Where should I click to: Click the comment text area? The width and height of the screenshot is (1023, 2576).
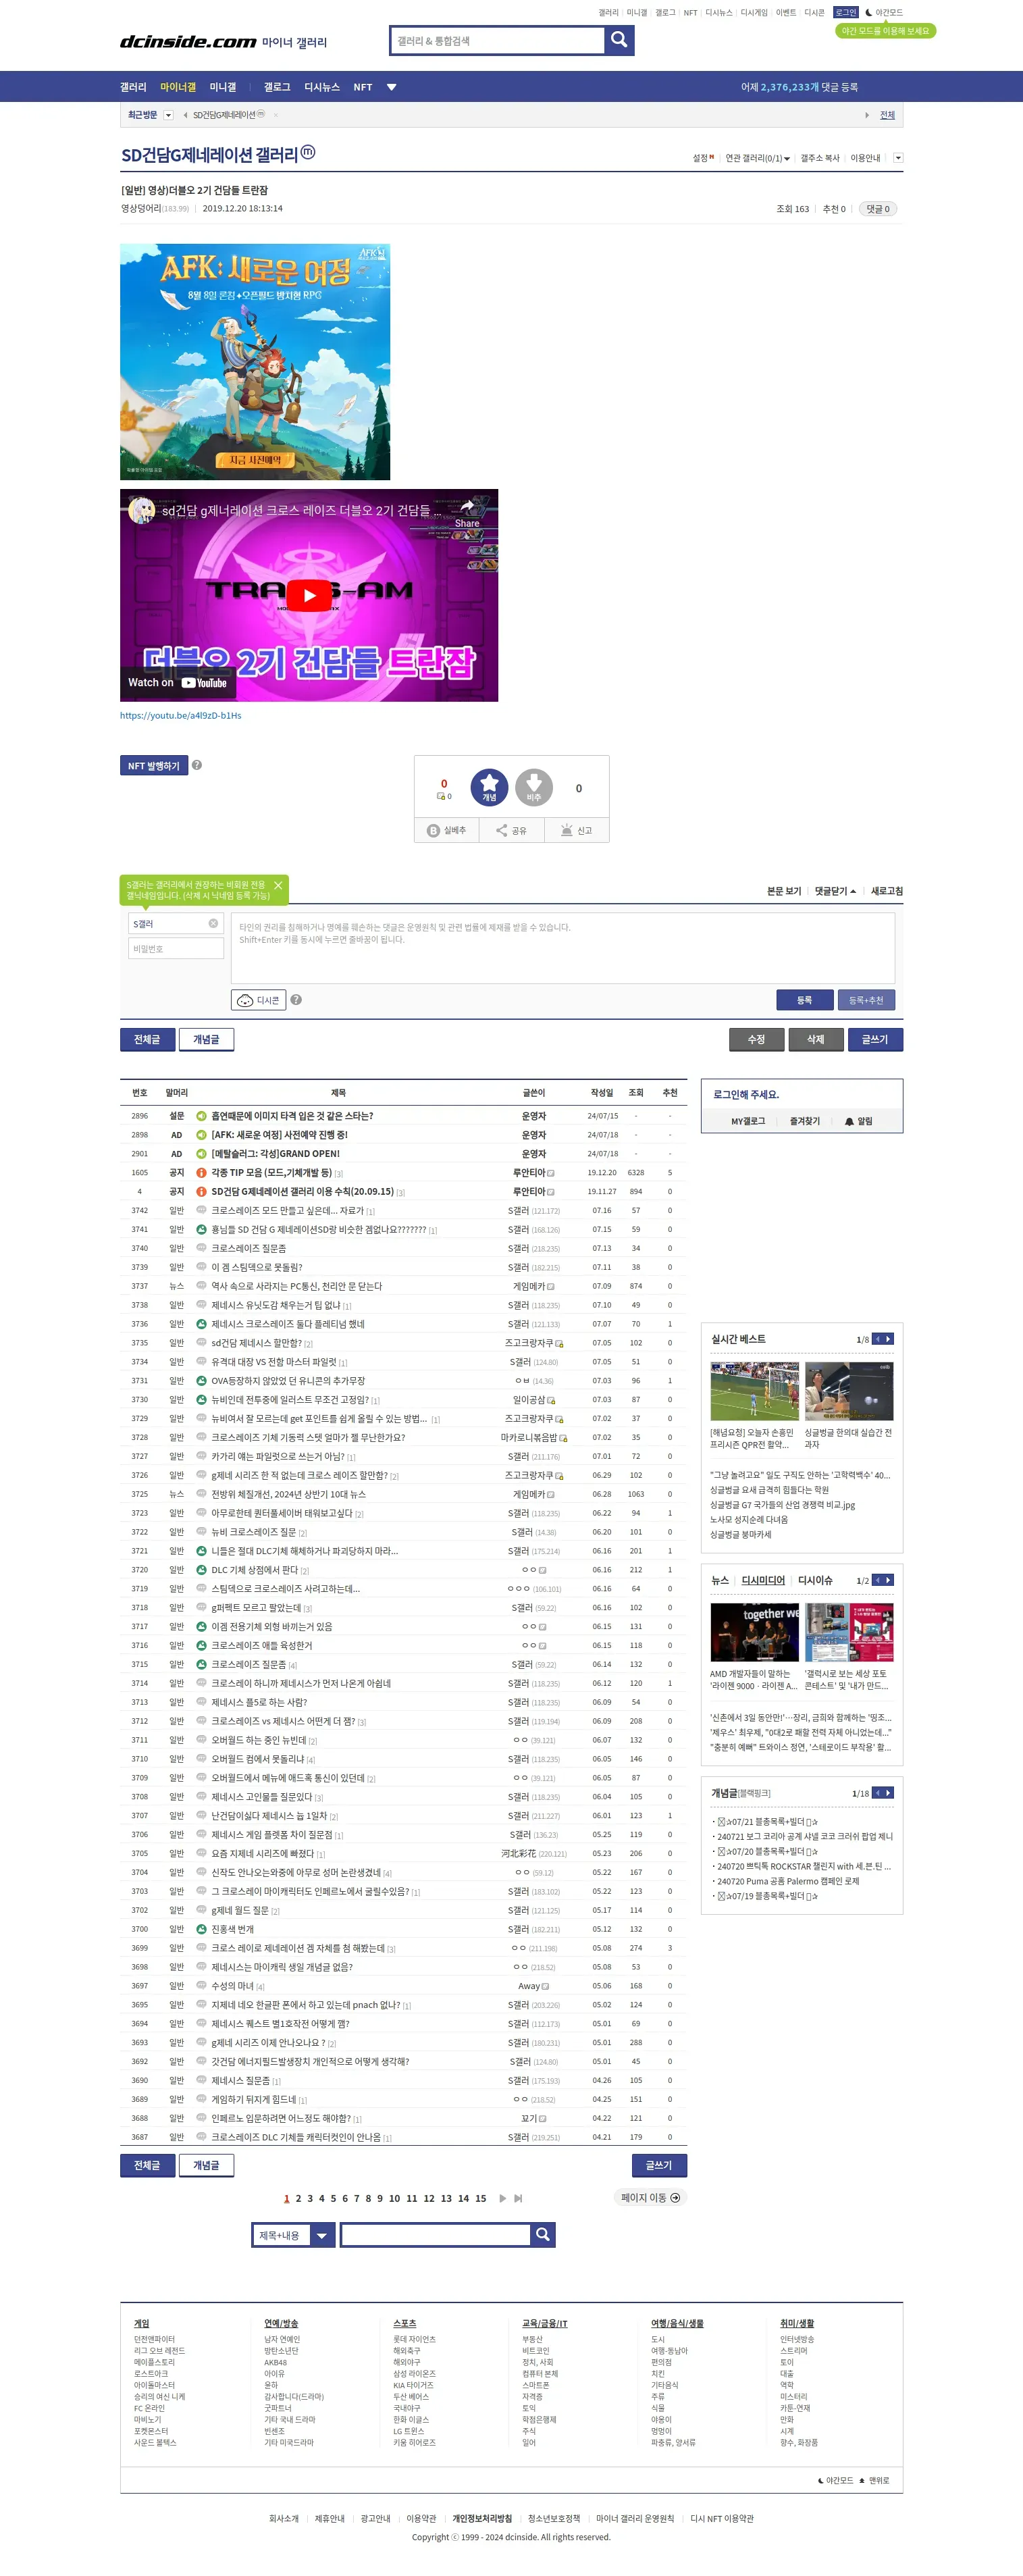coord(563,947)
